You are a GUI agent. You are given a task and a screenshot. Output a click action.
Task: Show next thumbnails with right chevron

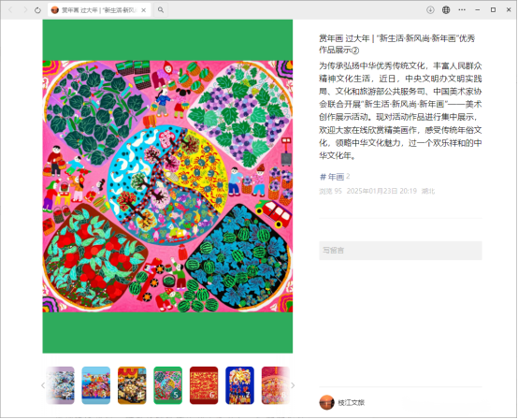(x=293, y=385)
